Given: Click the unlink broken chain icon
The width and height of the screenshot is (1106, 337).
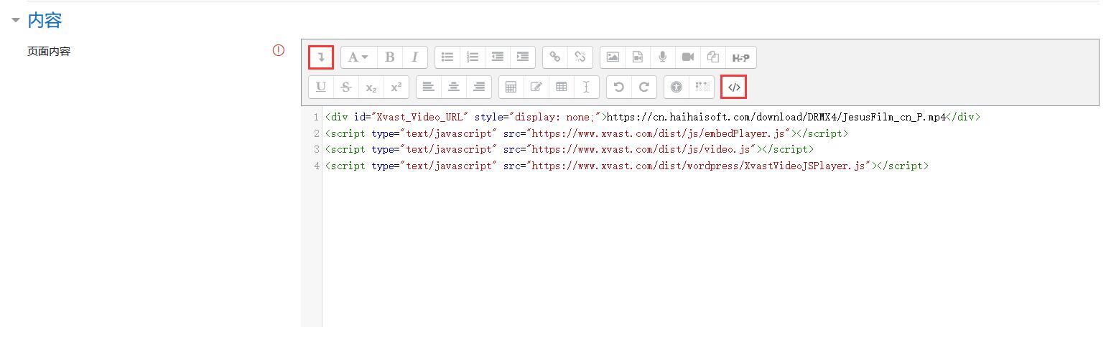Looking at the screenshot, I should click(x=580, y=57).
